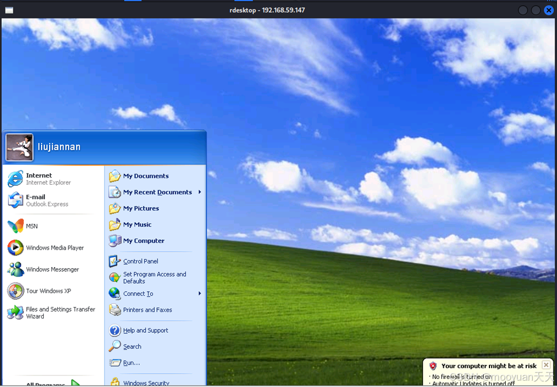Expand the Connect To submenu arrow
557x387 pixels.
(x=200, y=294)
